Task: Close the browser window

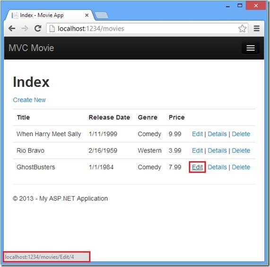Action: click(256, 6)
